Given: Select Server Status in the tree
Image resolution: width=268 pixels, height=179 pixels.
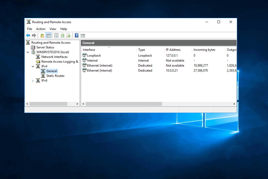Looking at the screenshot, I should (x=45, y=47).
